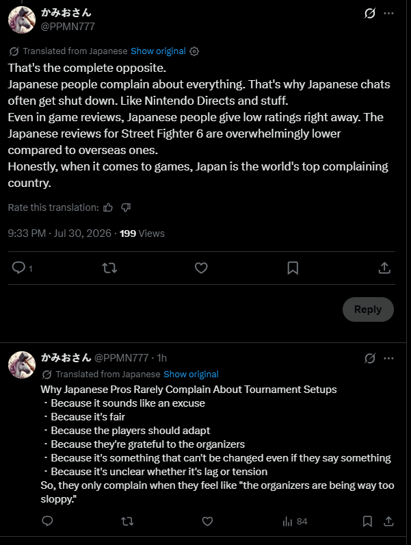The height and width of the screenshot is (545, 411).
Task: Repost the main post
Action: tap(109, 268)
